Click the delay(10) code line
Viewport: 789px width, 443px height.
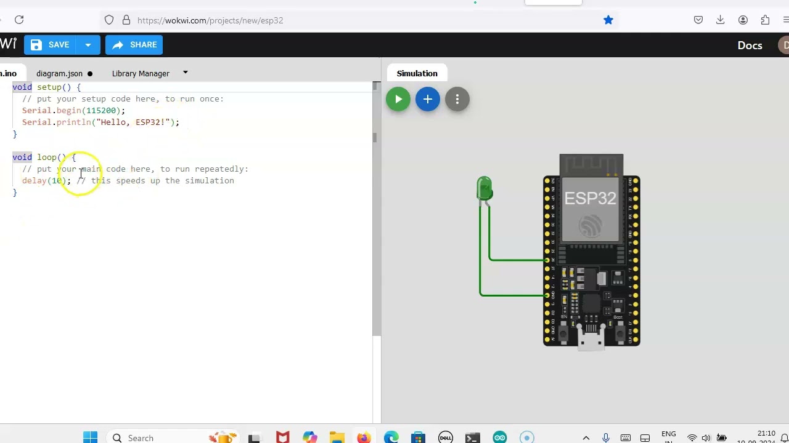pos(128,181)
